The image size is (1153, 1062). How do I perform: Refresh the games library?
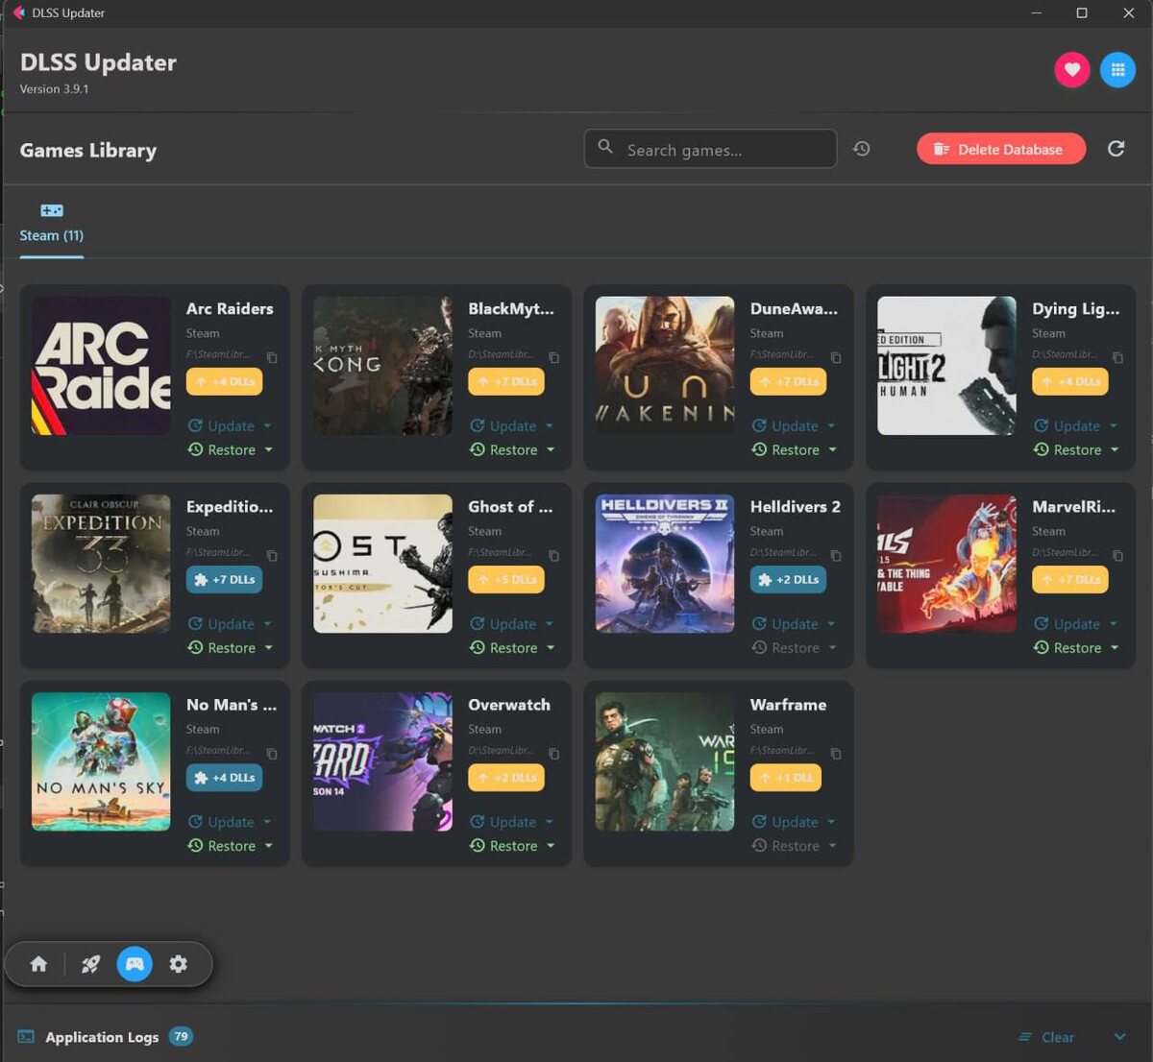click(1116, 149)
